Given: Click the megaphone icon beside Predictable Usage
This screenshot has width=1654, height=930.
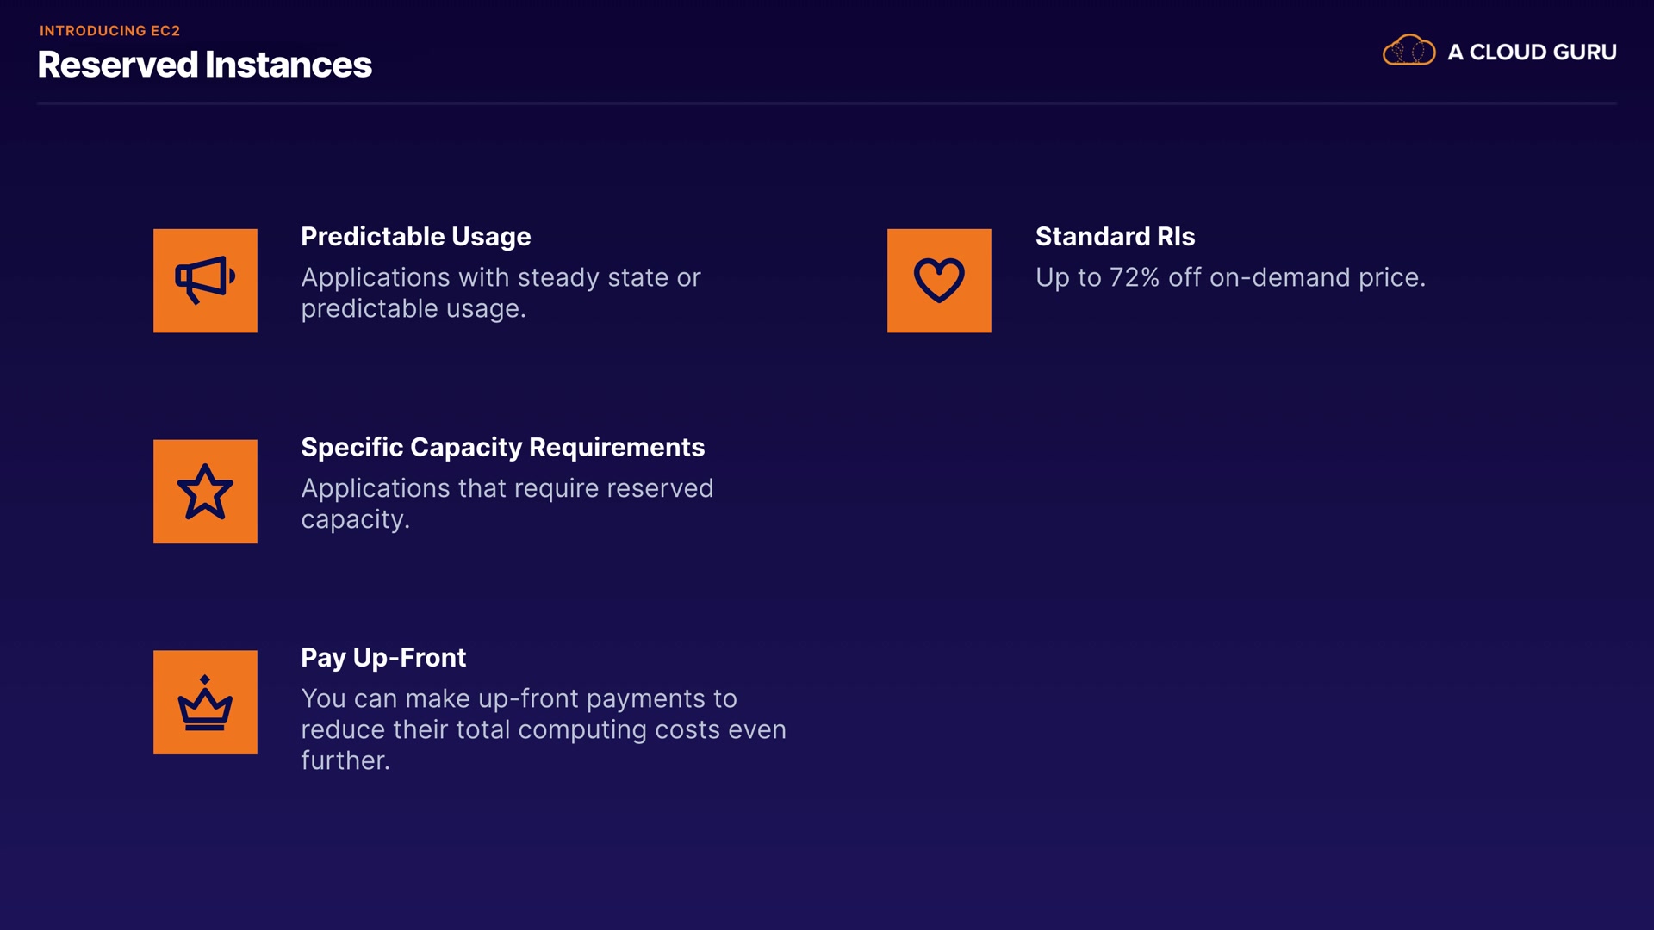Looking at the screenshot, I should click(x=205, y=281).
